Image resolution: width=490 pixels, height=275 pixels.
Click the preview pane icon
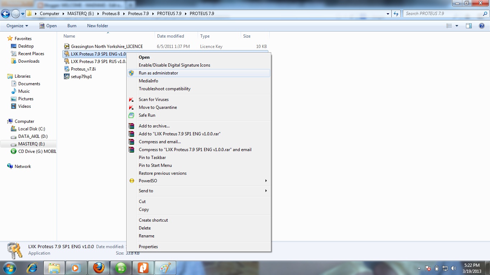point(468,25)
